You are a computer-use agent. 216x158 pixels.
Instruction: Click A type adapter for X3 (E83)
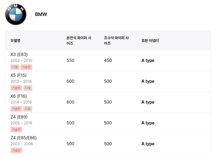(x=148, y=61)
